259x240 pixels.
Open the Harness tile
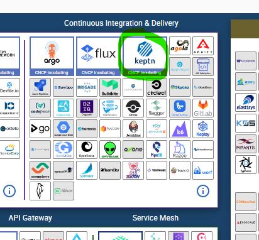coord(87,129)
